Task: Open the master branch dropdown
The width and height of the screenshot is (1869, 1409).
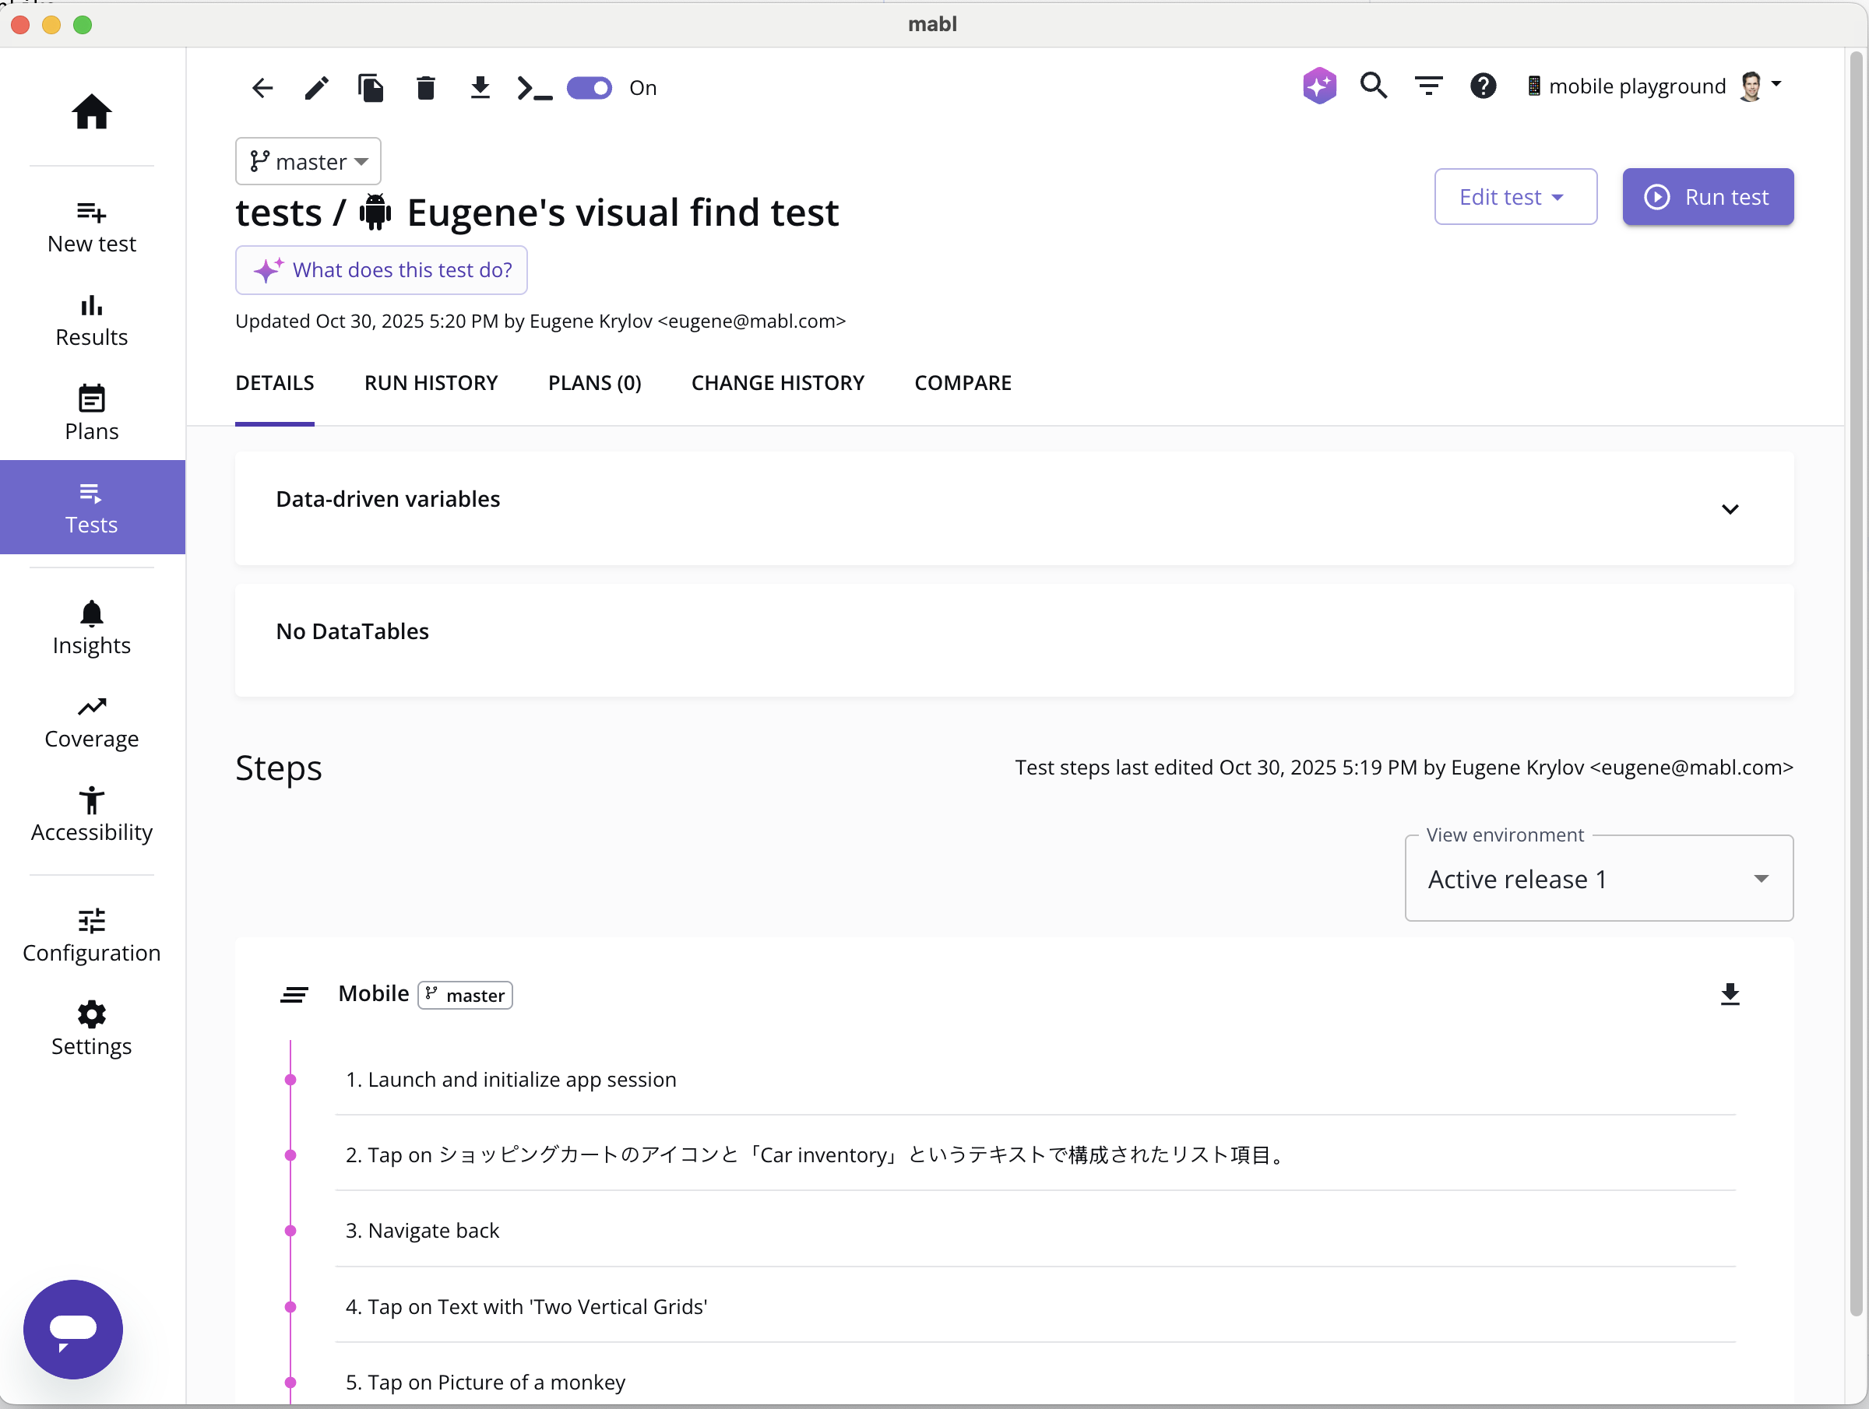Action: [x=308, y=161]
